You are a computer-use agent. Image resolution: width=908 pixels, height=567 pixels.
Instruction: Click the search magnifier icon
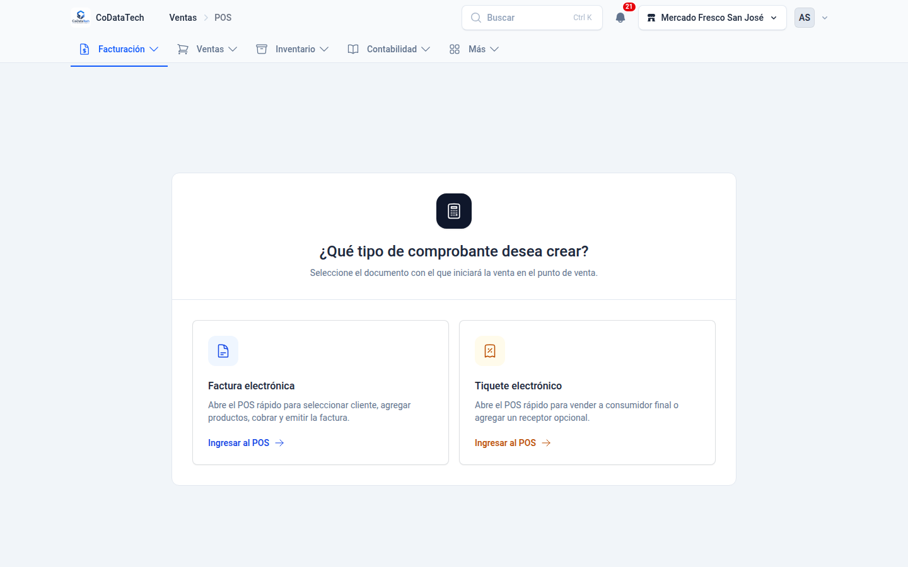coord(476,18)
